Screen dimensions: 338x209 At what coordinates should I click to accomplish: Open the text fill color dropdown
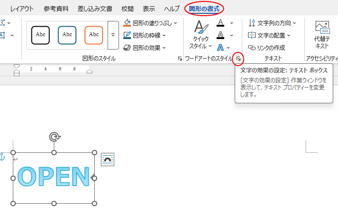point(231,23)
